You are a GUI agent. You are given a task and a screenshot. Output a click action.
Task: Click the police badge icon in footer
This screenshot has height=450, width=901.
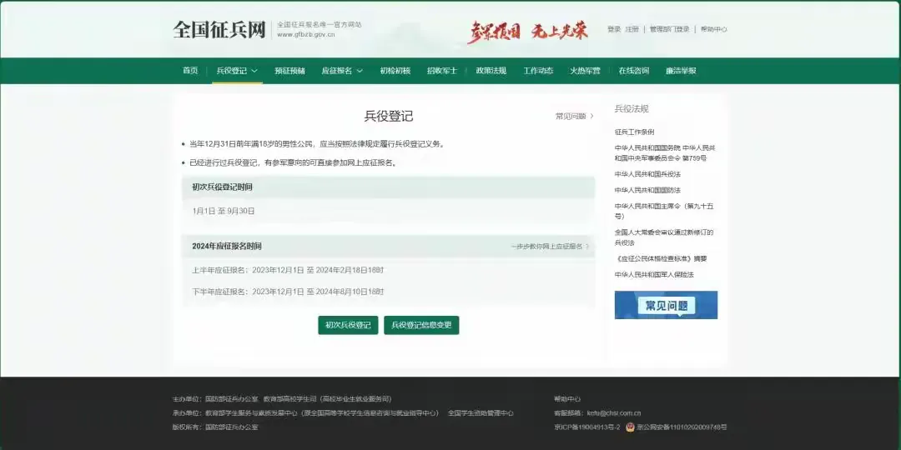coord(629,427)
